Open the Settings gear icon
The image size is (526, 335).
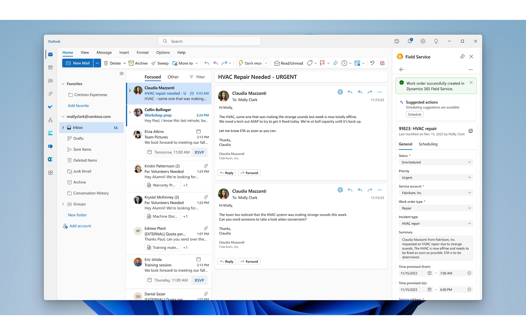[x=423, y=41]
